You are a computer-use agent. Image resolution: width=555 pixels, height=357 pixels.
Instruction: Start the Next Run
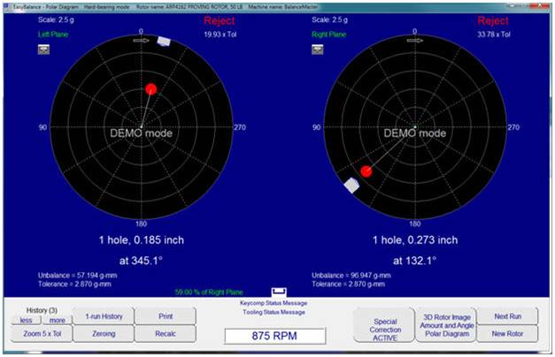pos(510,315)
